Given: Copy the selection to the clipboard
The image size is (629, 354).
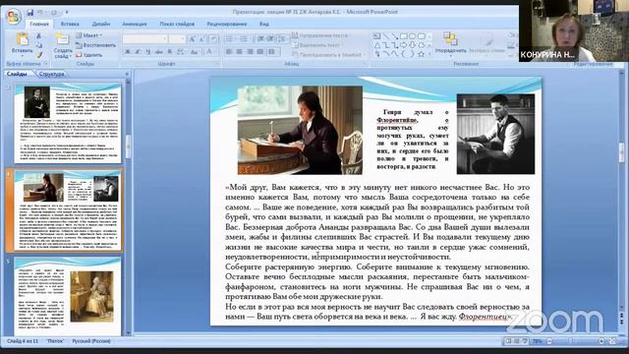Looking at the screenshot, I should point(39,45).
